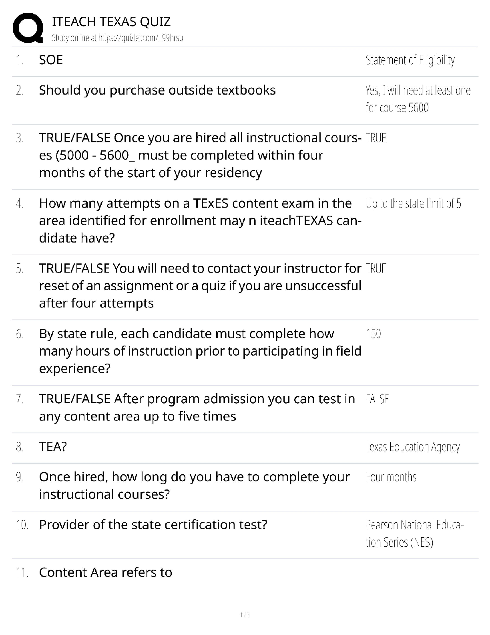Click the Quizlet Q logo icon
The image size is (490, 635).
coord(28,28)
